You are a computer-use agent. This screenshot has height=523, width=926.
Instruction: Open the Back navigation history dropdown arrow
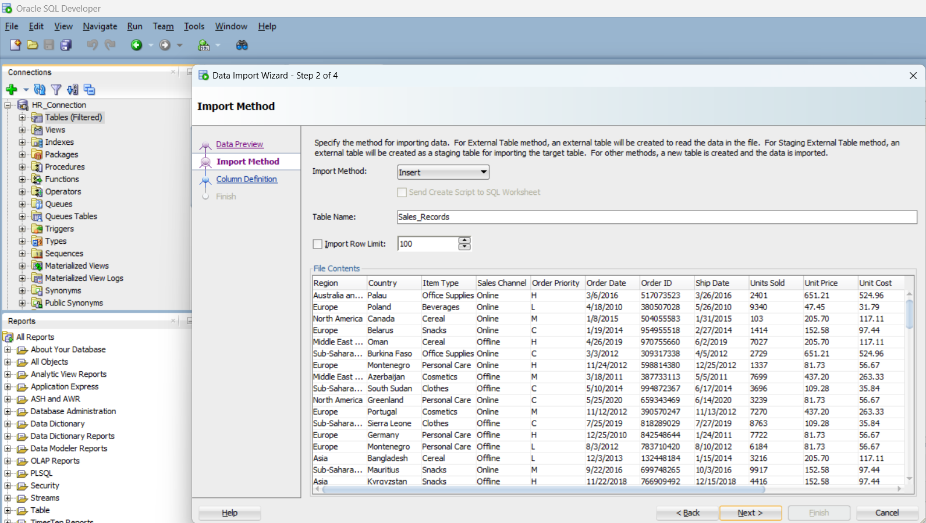pos(151,45)
